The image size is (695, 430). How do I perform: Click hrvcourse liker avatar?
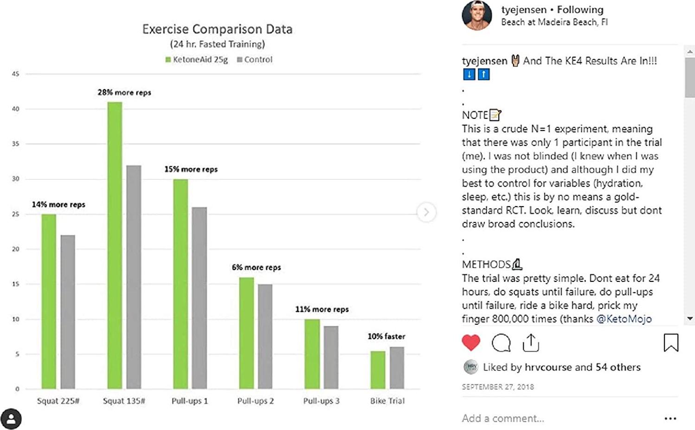(471, 367)
